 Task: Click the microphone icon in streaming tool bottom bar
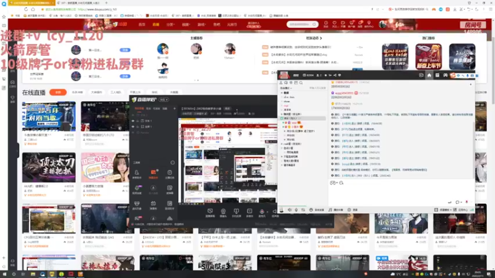(x=262, y=211)
